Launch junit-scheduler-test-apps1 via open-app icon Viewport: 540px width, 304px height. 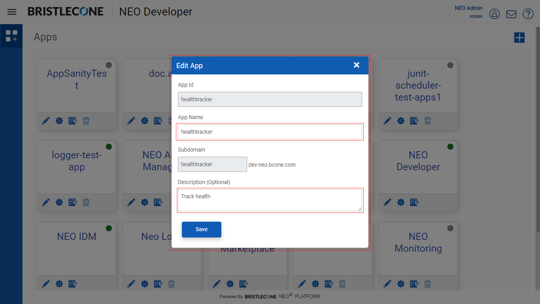pos(414,121)
